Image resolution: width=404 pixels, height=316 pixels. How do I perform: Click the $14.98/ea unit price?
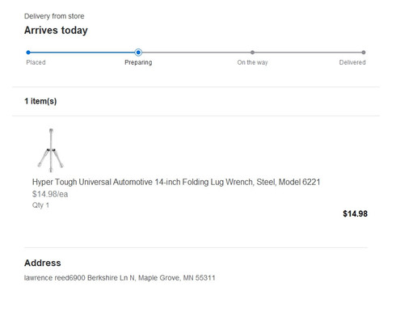tap(50, 194)
